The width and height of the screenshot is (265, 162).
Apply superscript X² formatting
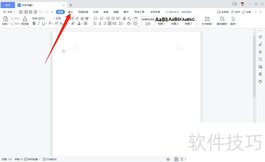click(56, 23)
